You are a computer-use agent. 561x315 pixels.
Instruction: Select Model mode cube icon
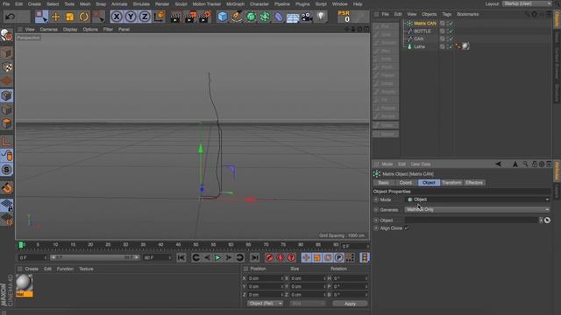coord(6,53)
